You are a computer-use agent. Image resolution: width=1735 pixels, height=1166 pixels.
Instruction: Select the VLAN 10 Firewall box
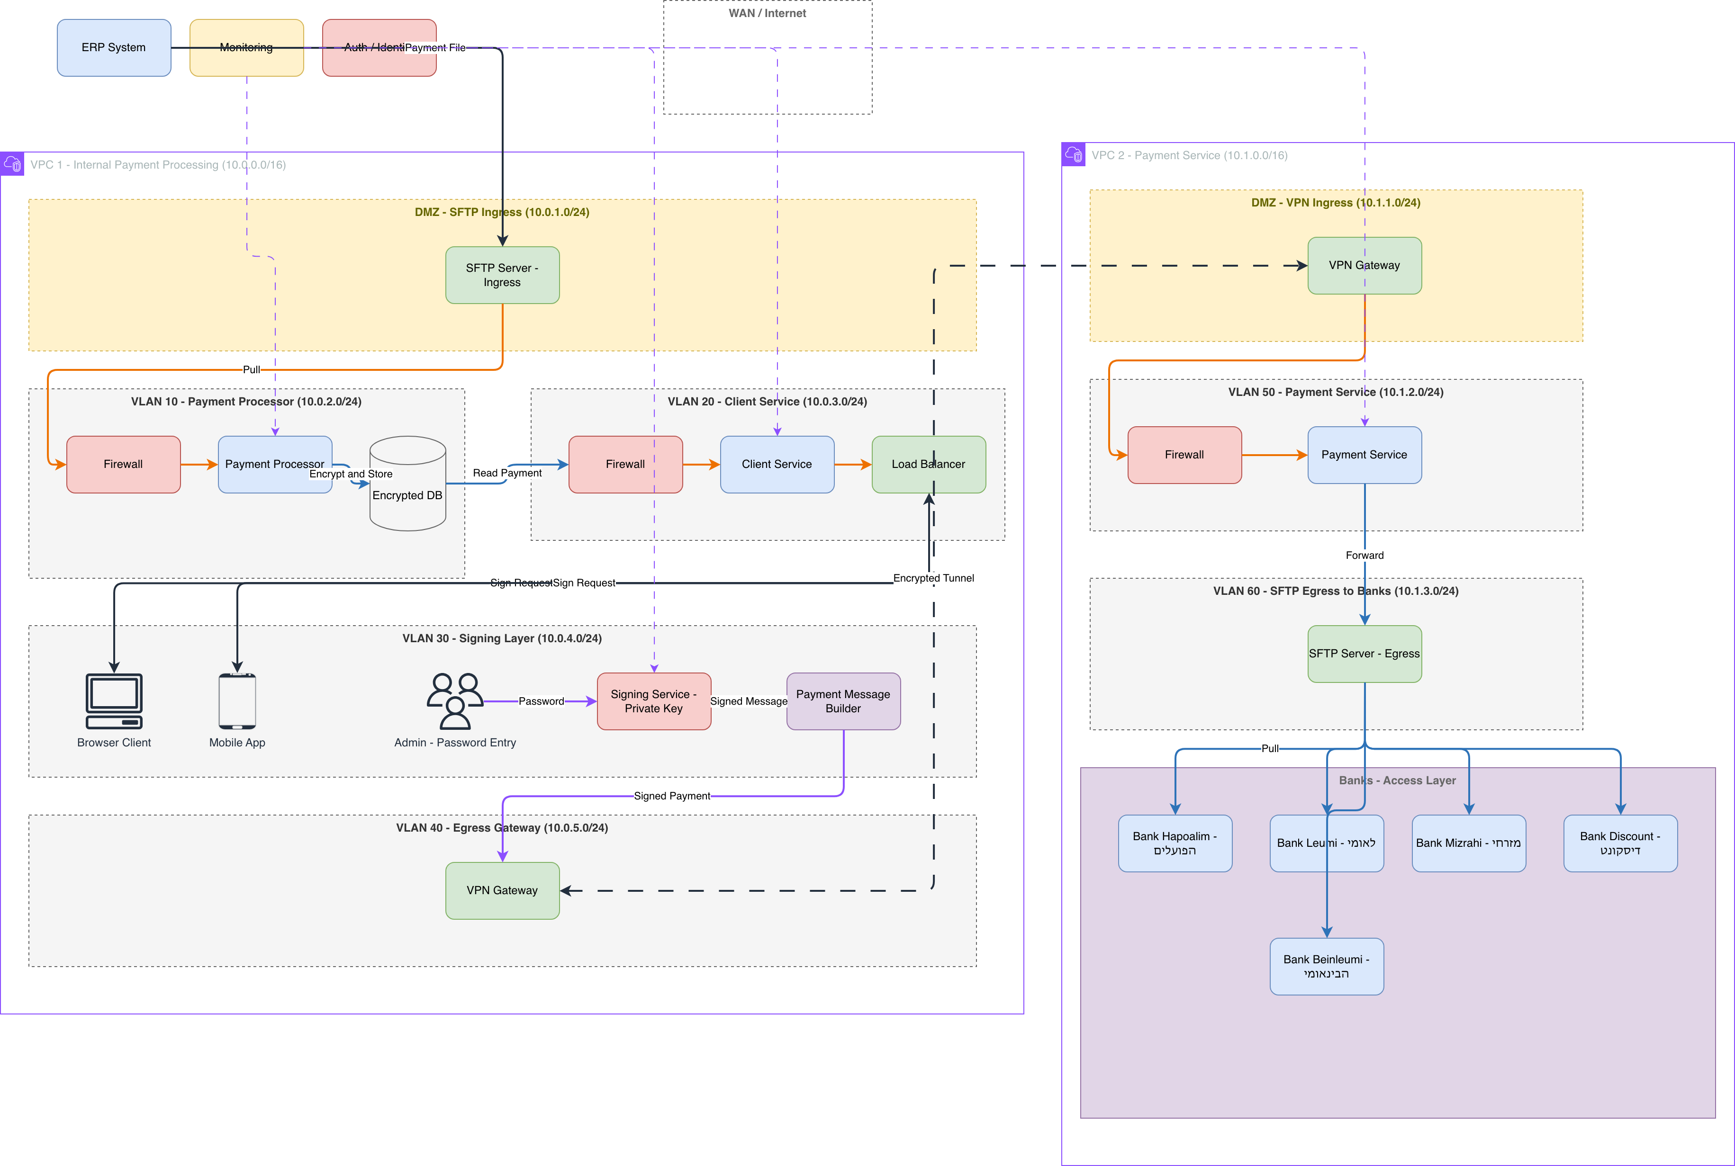124,464
